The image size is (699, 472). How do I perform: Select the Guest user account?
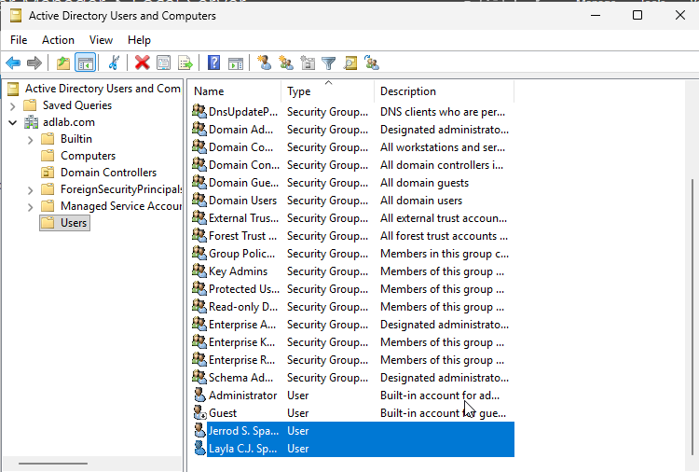352,413
